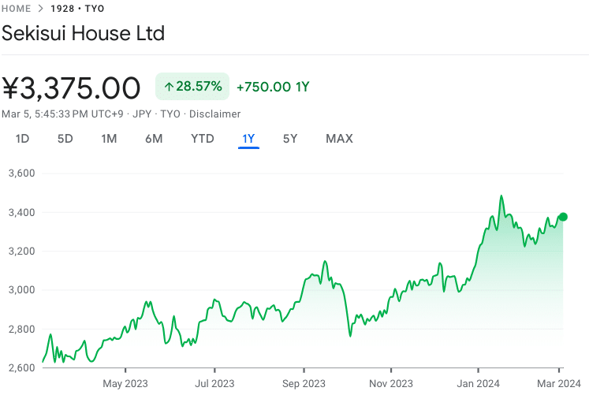The height and width of the screenshot is (395, 589).
Task: Open the MAX range tab
Action: click(x=339, y=139)
